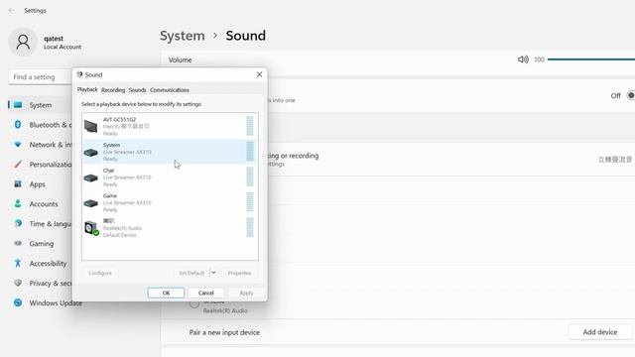The image size is (635, 357).
Task: Click the Chat Live Streamer device icon
Action: tap(90, 178)
